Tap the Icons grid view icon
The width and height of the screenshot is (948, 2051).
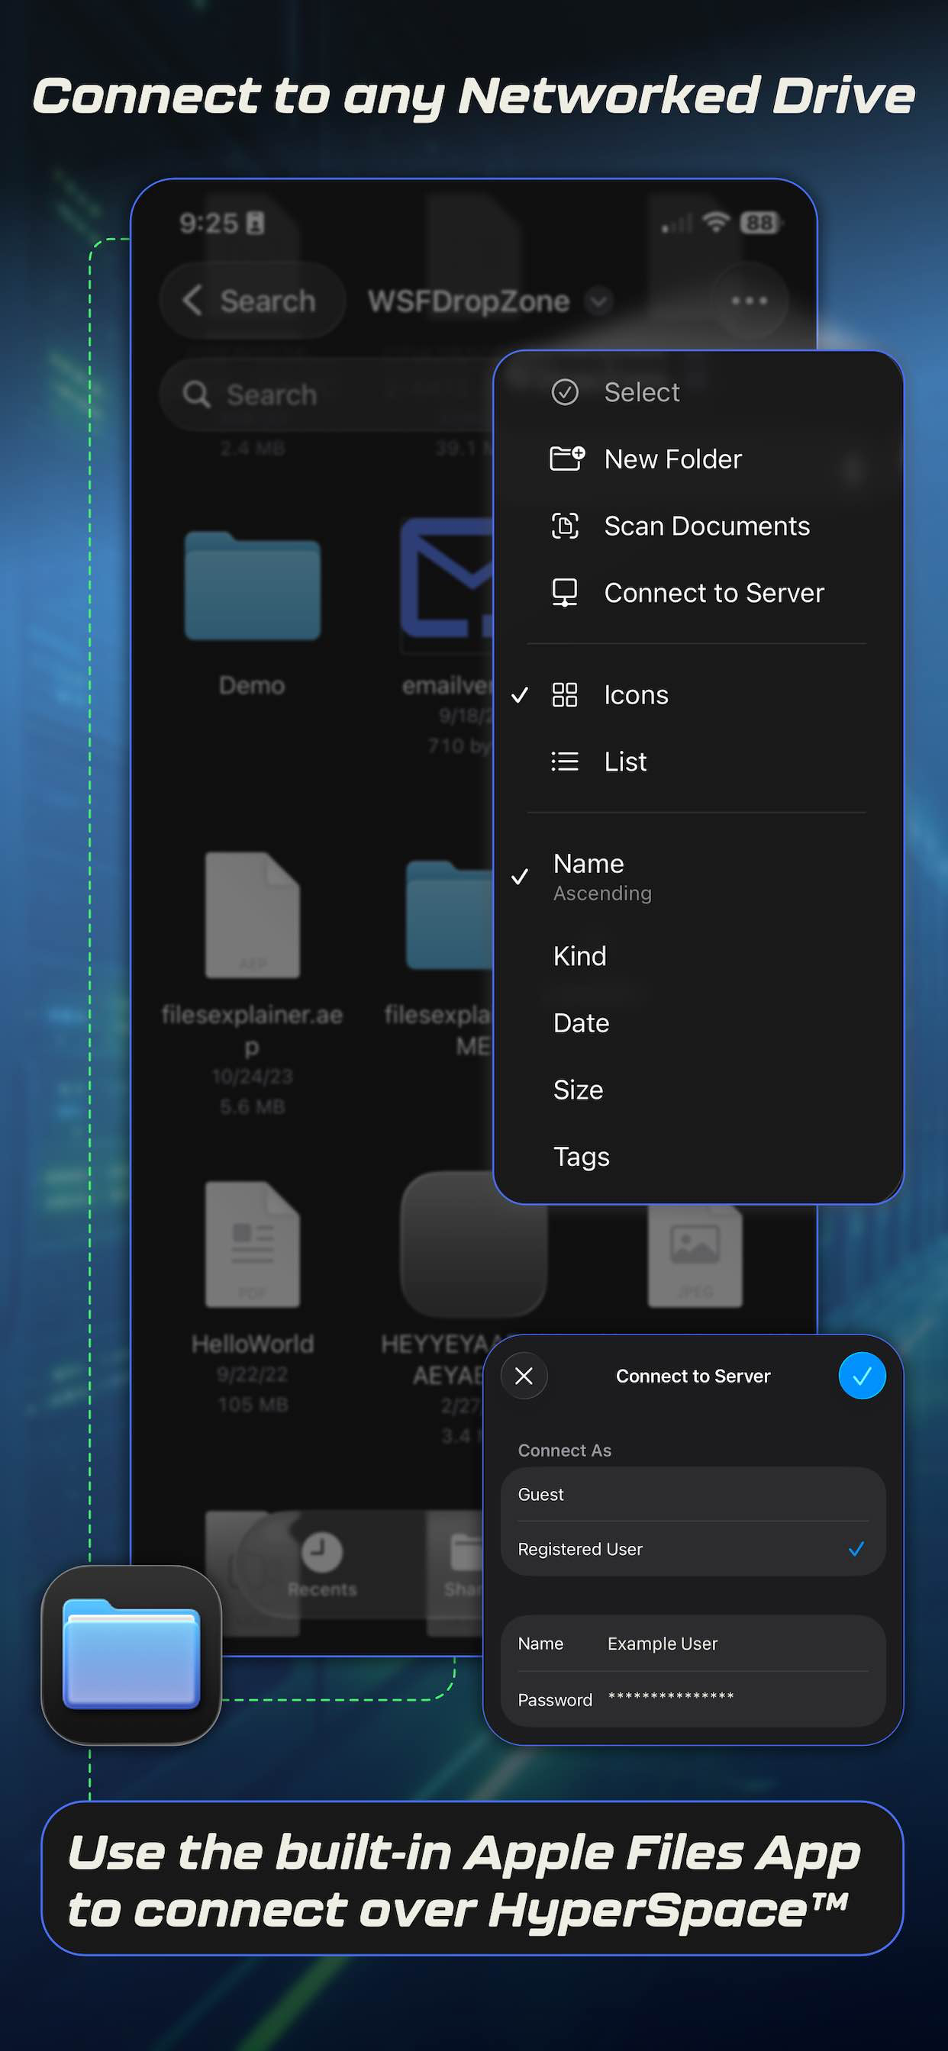(565, 695)
